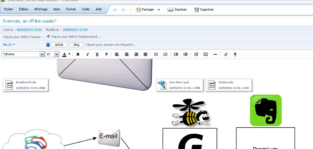Click the Imprimer print button
The height and width of the screenshot is (149, 313).
(177, 9)
